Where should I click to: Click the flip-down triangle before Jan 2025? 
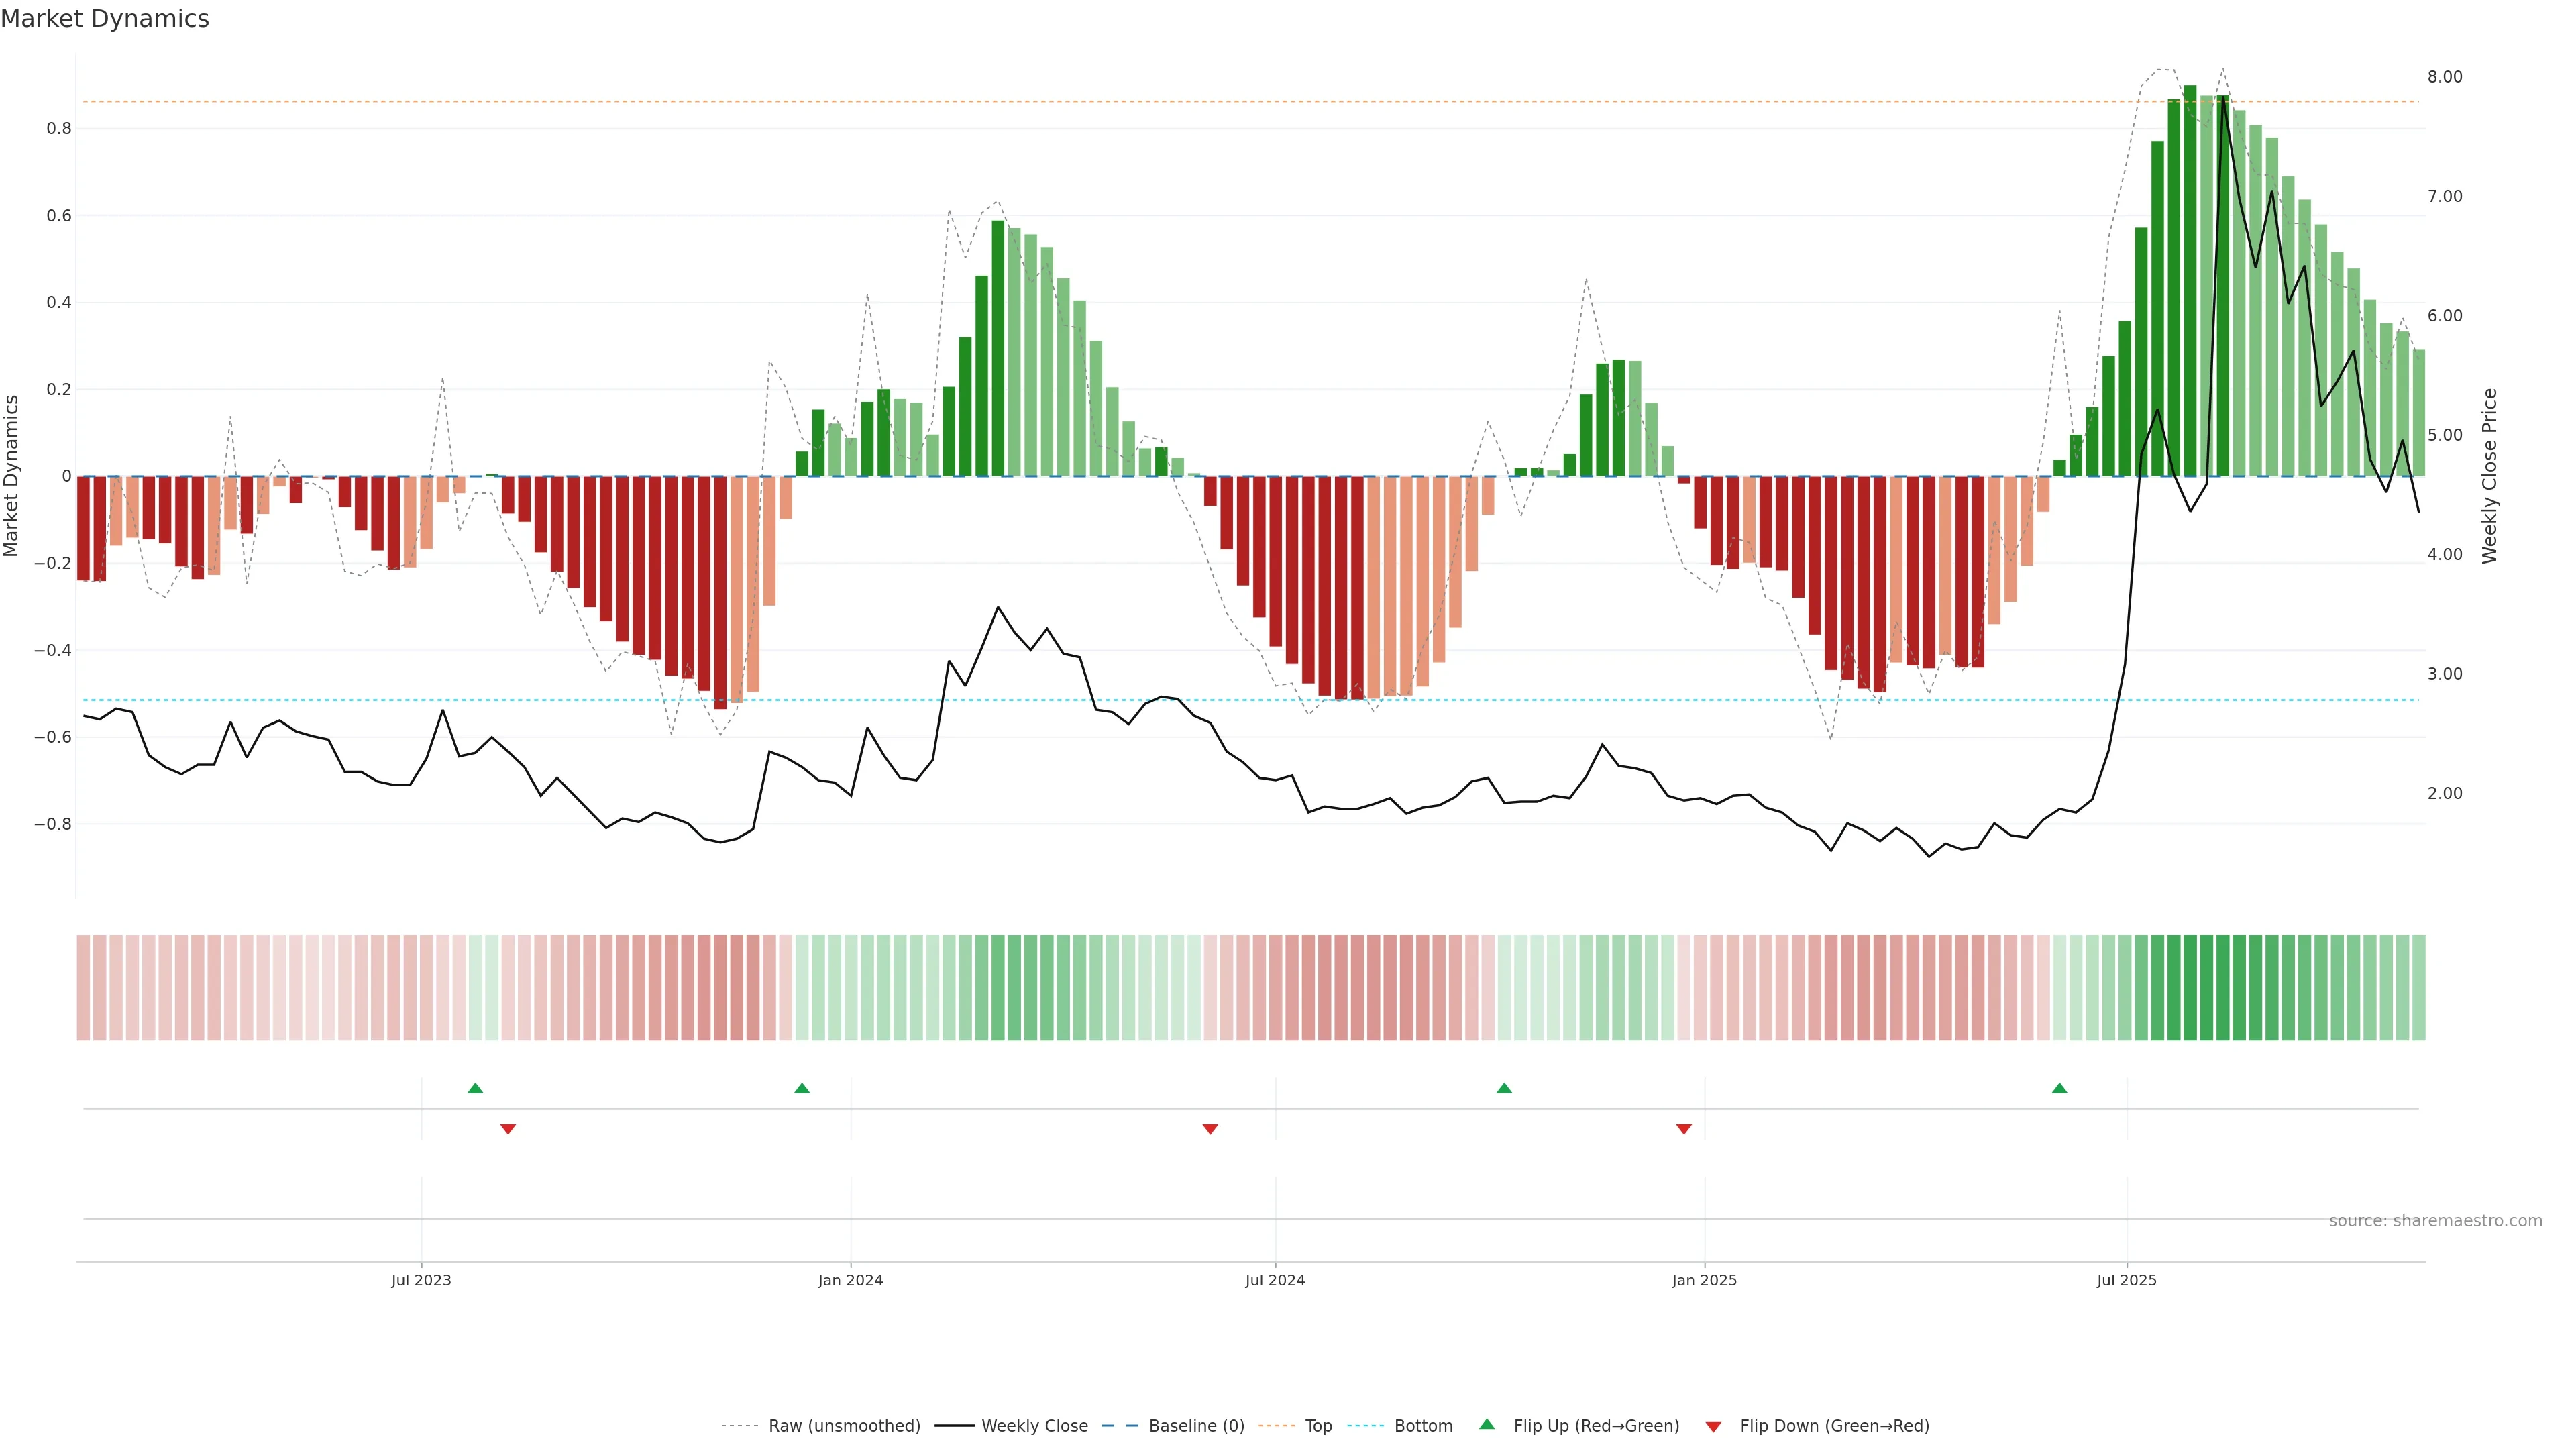[1684, 1129]
